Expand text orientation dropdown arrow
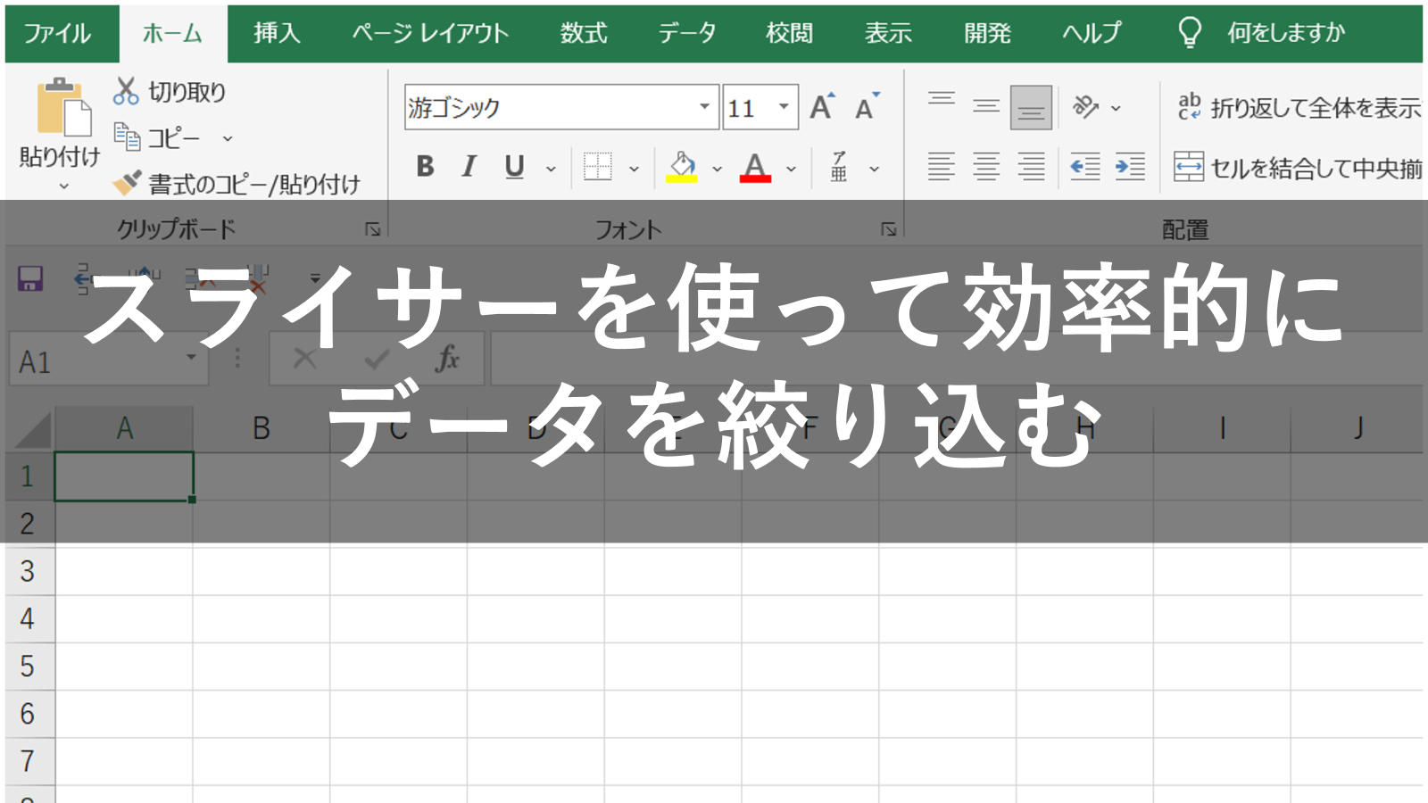The width and height of the screenshot is (1428, 803). pyautogui.click(x=1116, y=108)
